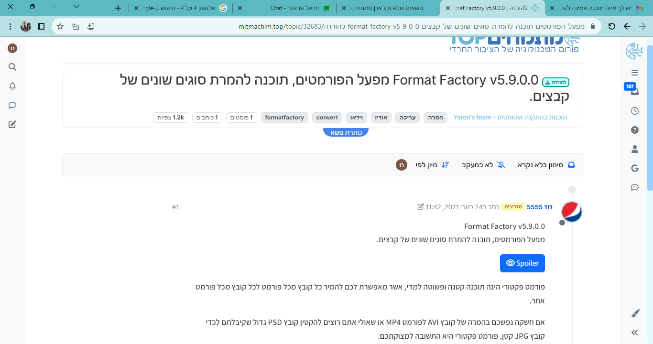Close the Format Factory tab
653x344 pixels.
click(448, 8)
